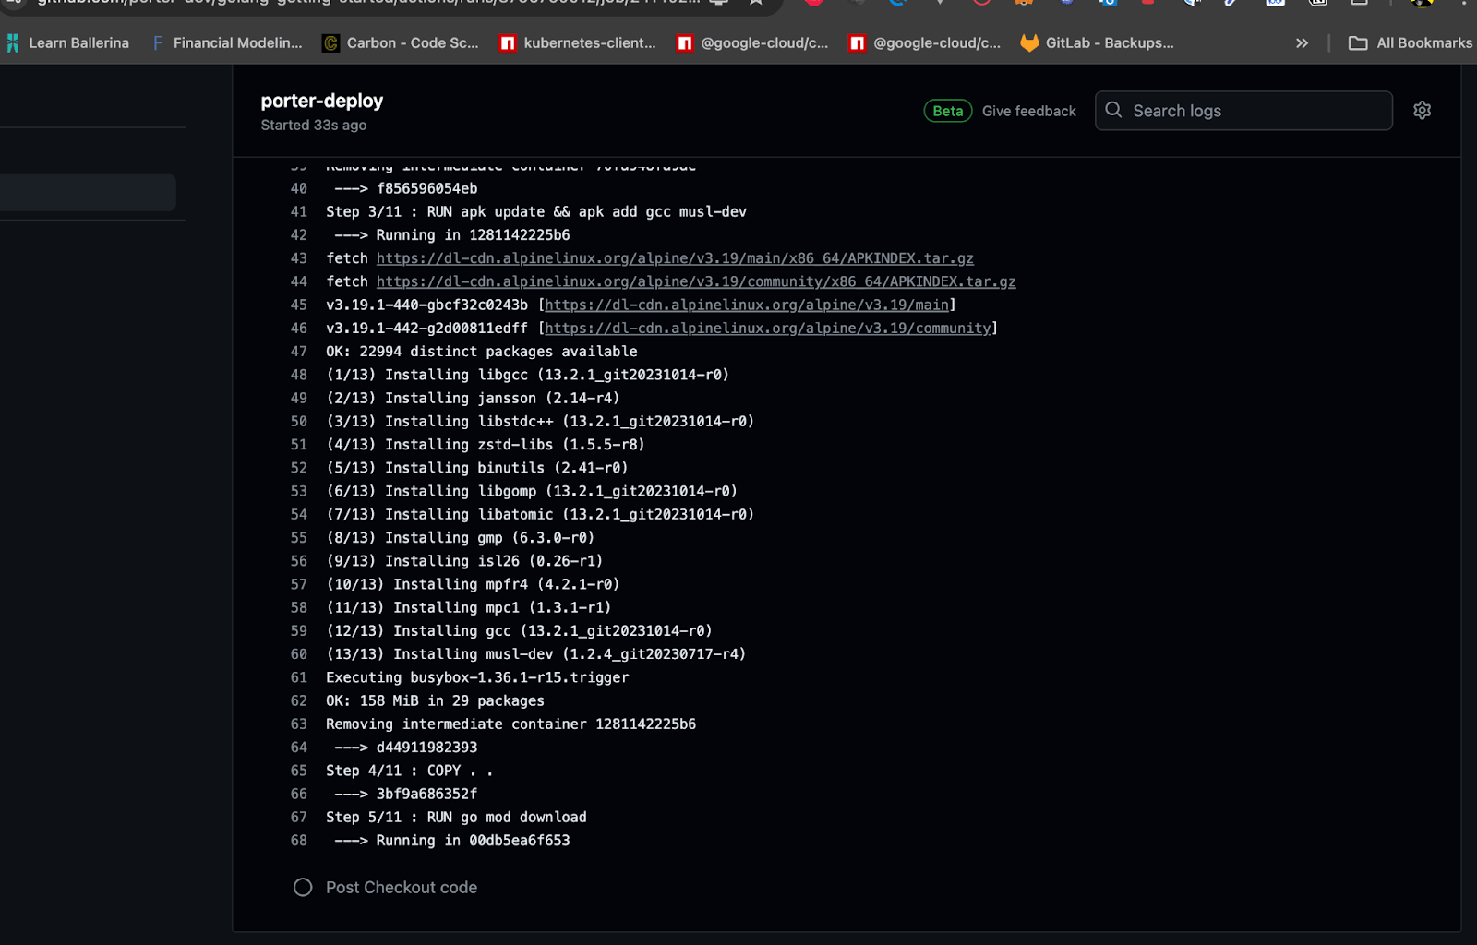1477x945 pixels.
Task: Open the alpine/v3.19/community link on line 46
Action: pos(767,328)
